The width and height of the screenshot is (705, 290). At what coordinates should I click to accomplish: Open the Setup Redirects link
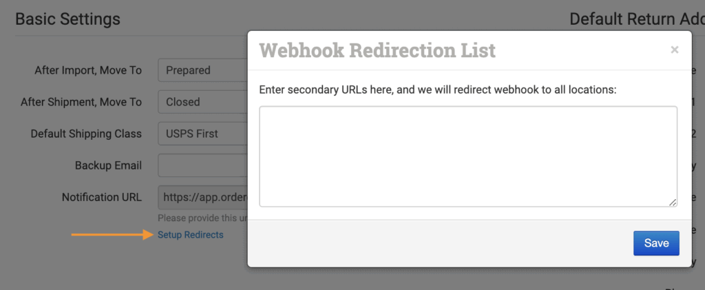(191, 235)
